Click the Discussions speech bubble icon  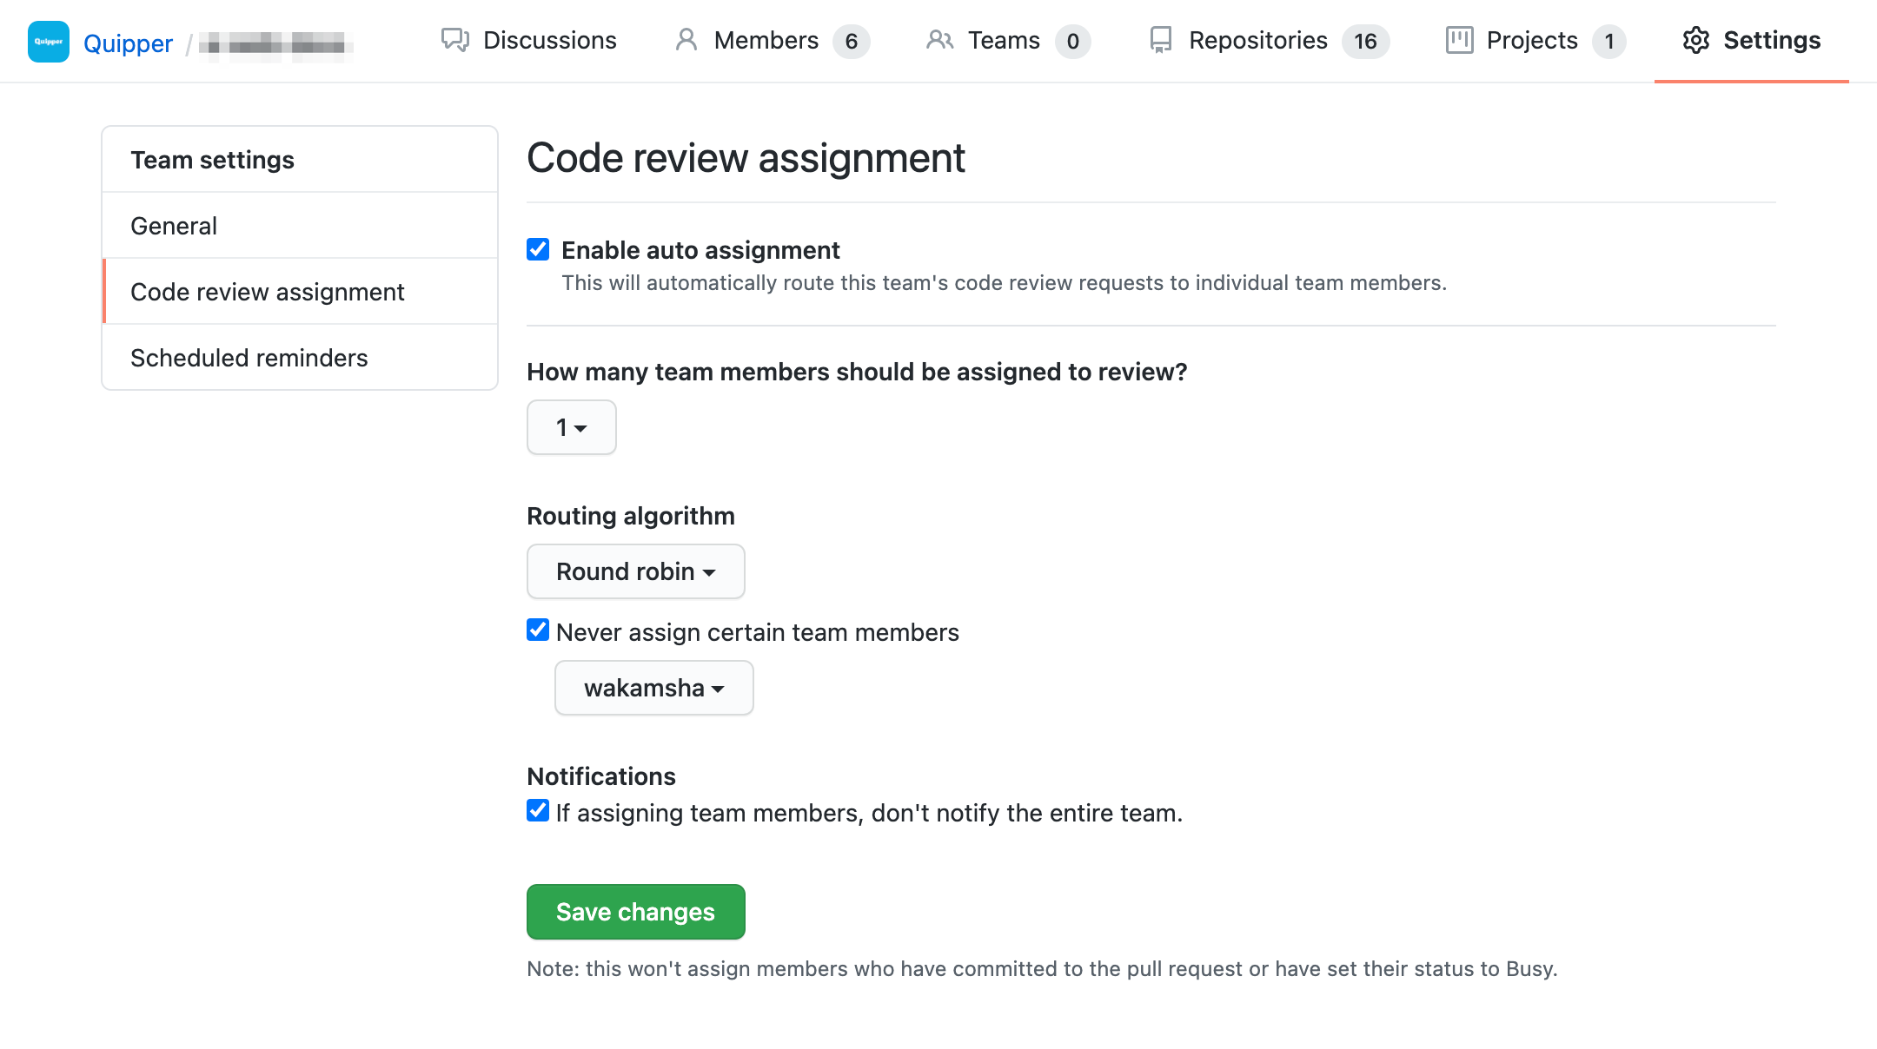tap(454, 40)
